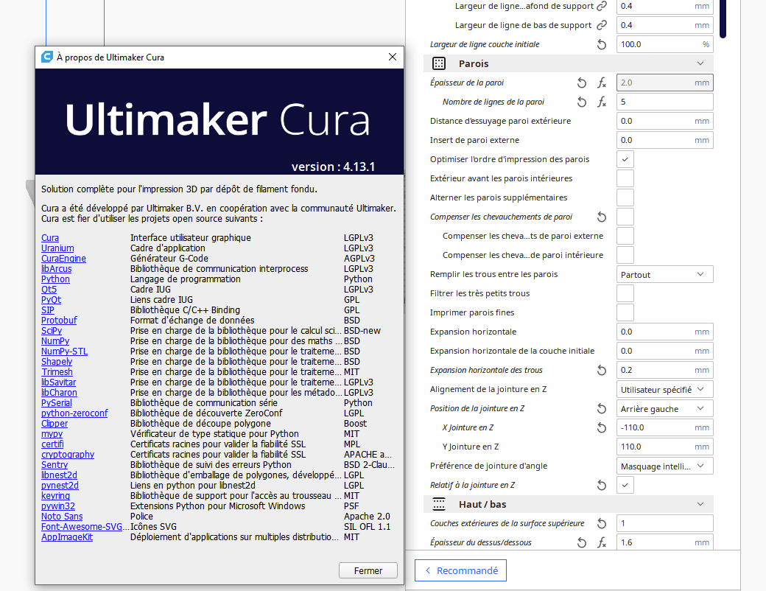Click Expansion horizontale de la couche initiale field

tap(664, 351)
